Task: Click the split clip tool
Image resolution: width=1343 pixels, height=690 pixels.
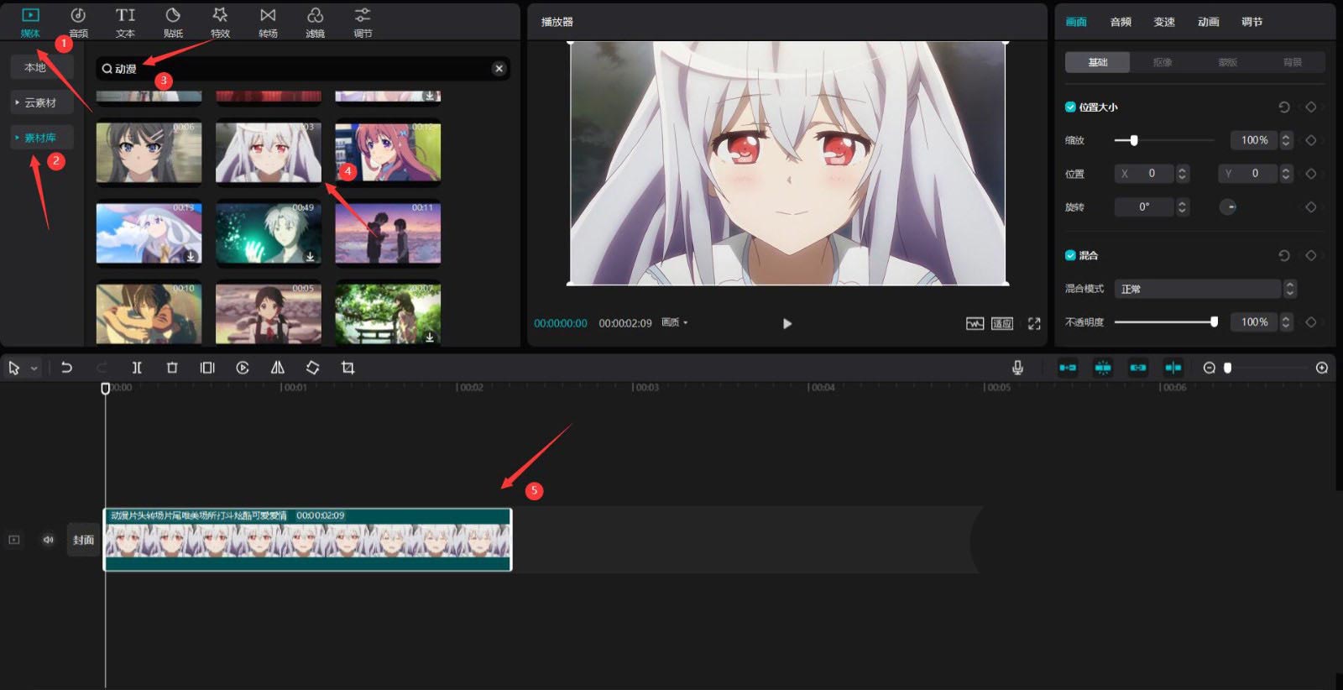Action: pyautogui.click(x=137, y=368)
